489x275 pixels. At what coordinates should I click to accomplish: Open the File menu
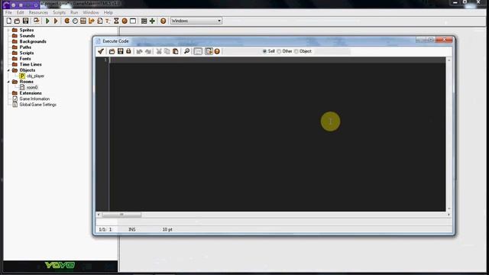click(8, 12)
